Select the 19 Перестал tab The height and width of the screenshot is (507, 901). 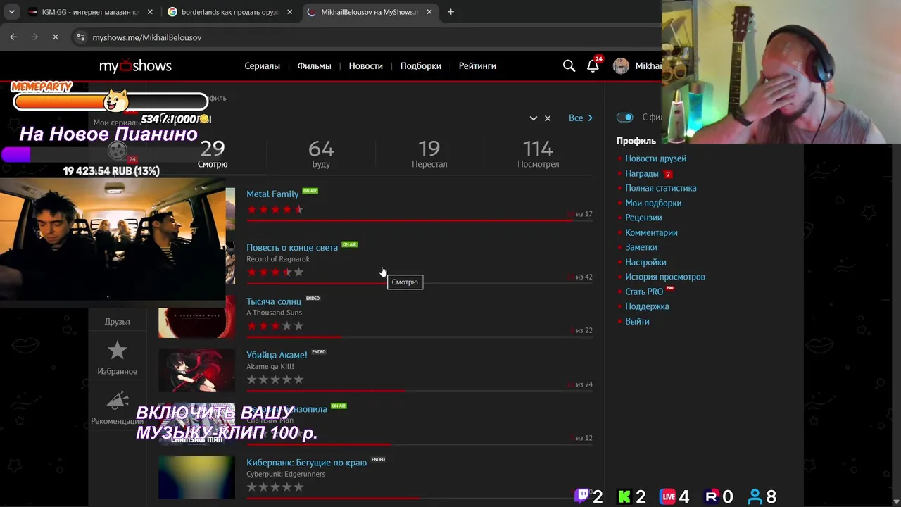pyautogui.click(x=429, y=154)
